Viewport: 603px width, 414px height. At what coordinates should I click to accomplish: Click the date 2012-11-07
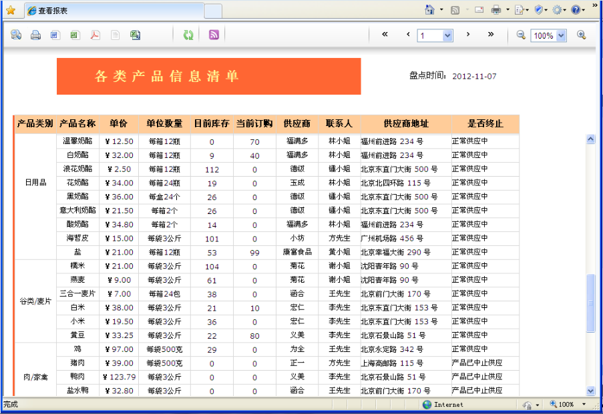pyautogui.click(x=474, y=77)
